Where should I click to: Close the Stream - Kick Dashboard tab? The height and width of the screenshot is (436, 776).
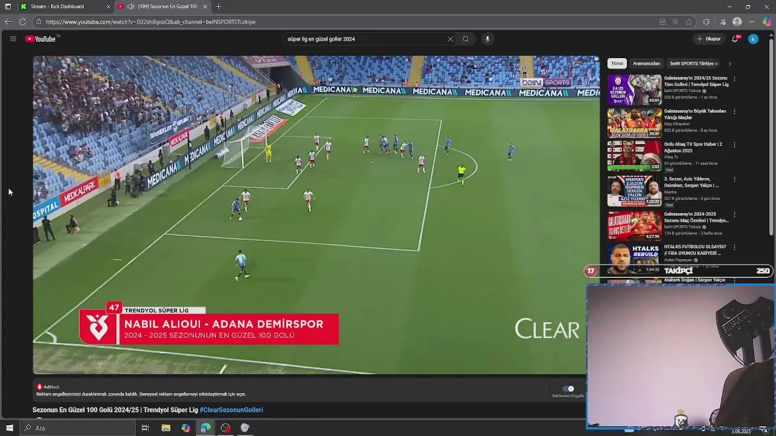[x=109, y=6]
